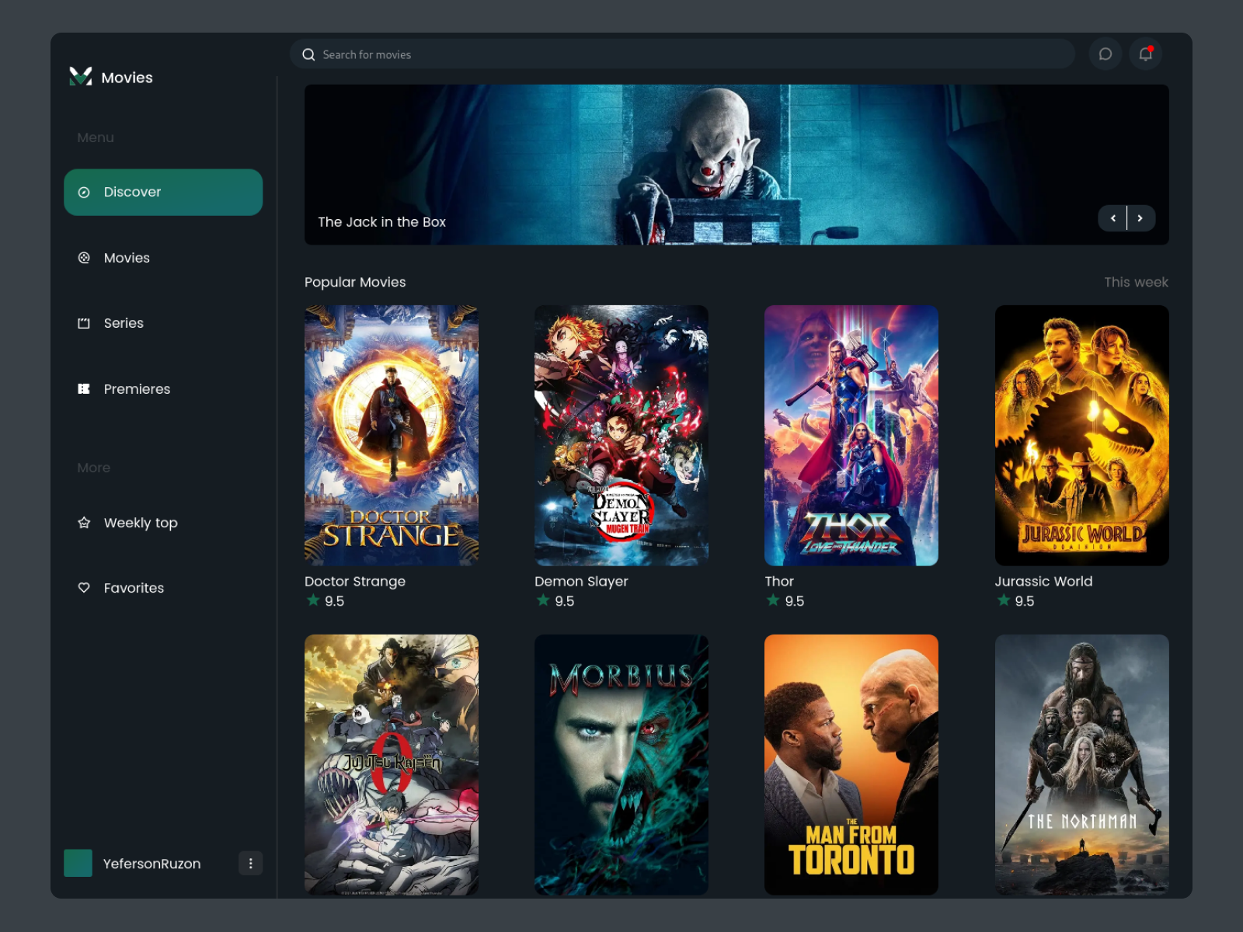
Task: Open the Weekly top menu item
Action: 163,523
